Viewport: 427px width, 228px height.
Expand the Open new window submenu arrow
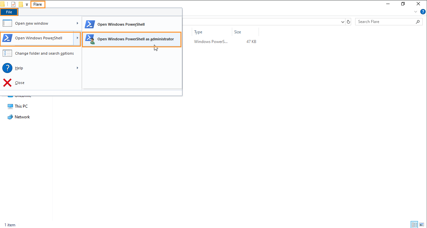[x=77, y=23]
